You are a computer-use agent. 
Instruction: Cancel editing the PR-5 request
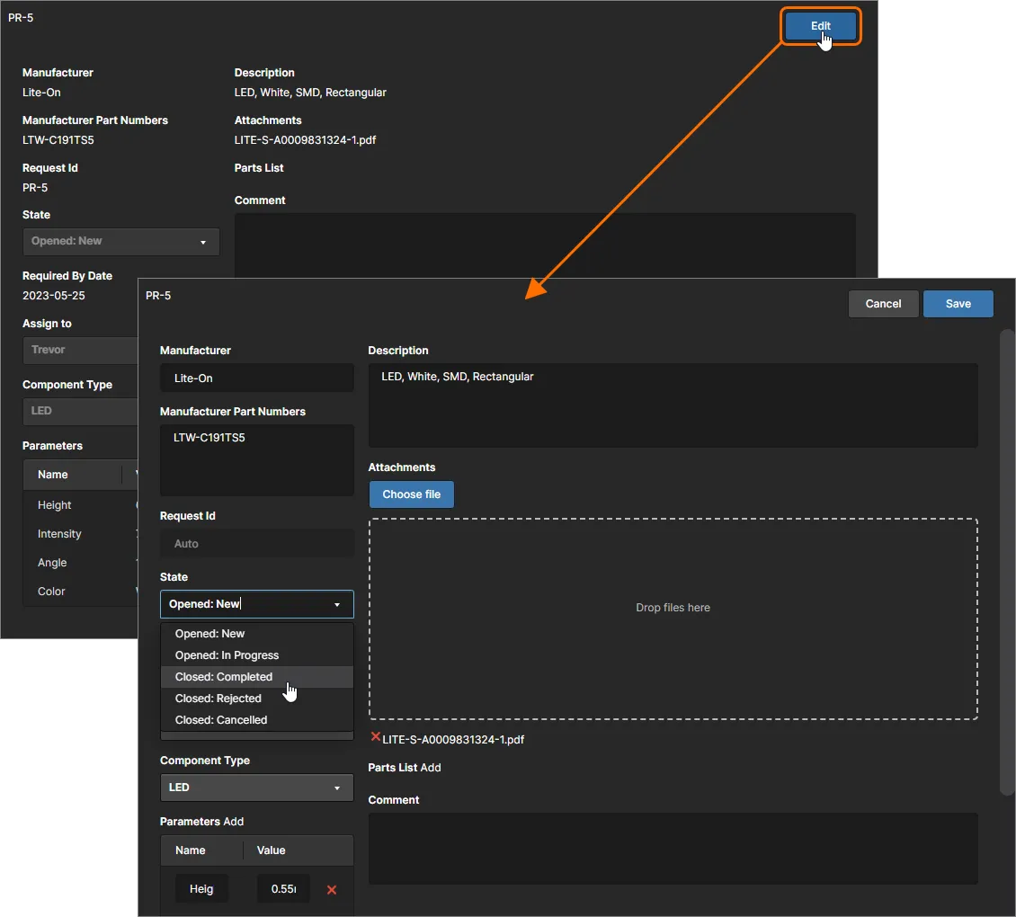click(x=883, y=303)
